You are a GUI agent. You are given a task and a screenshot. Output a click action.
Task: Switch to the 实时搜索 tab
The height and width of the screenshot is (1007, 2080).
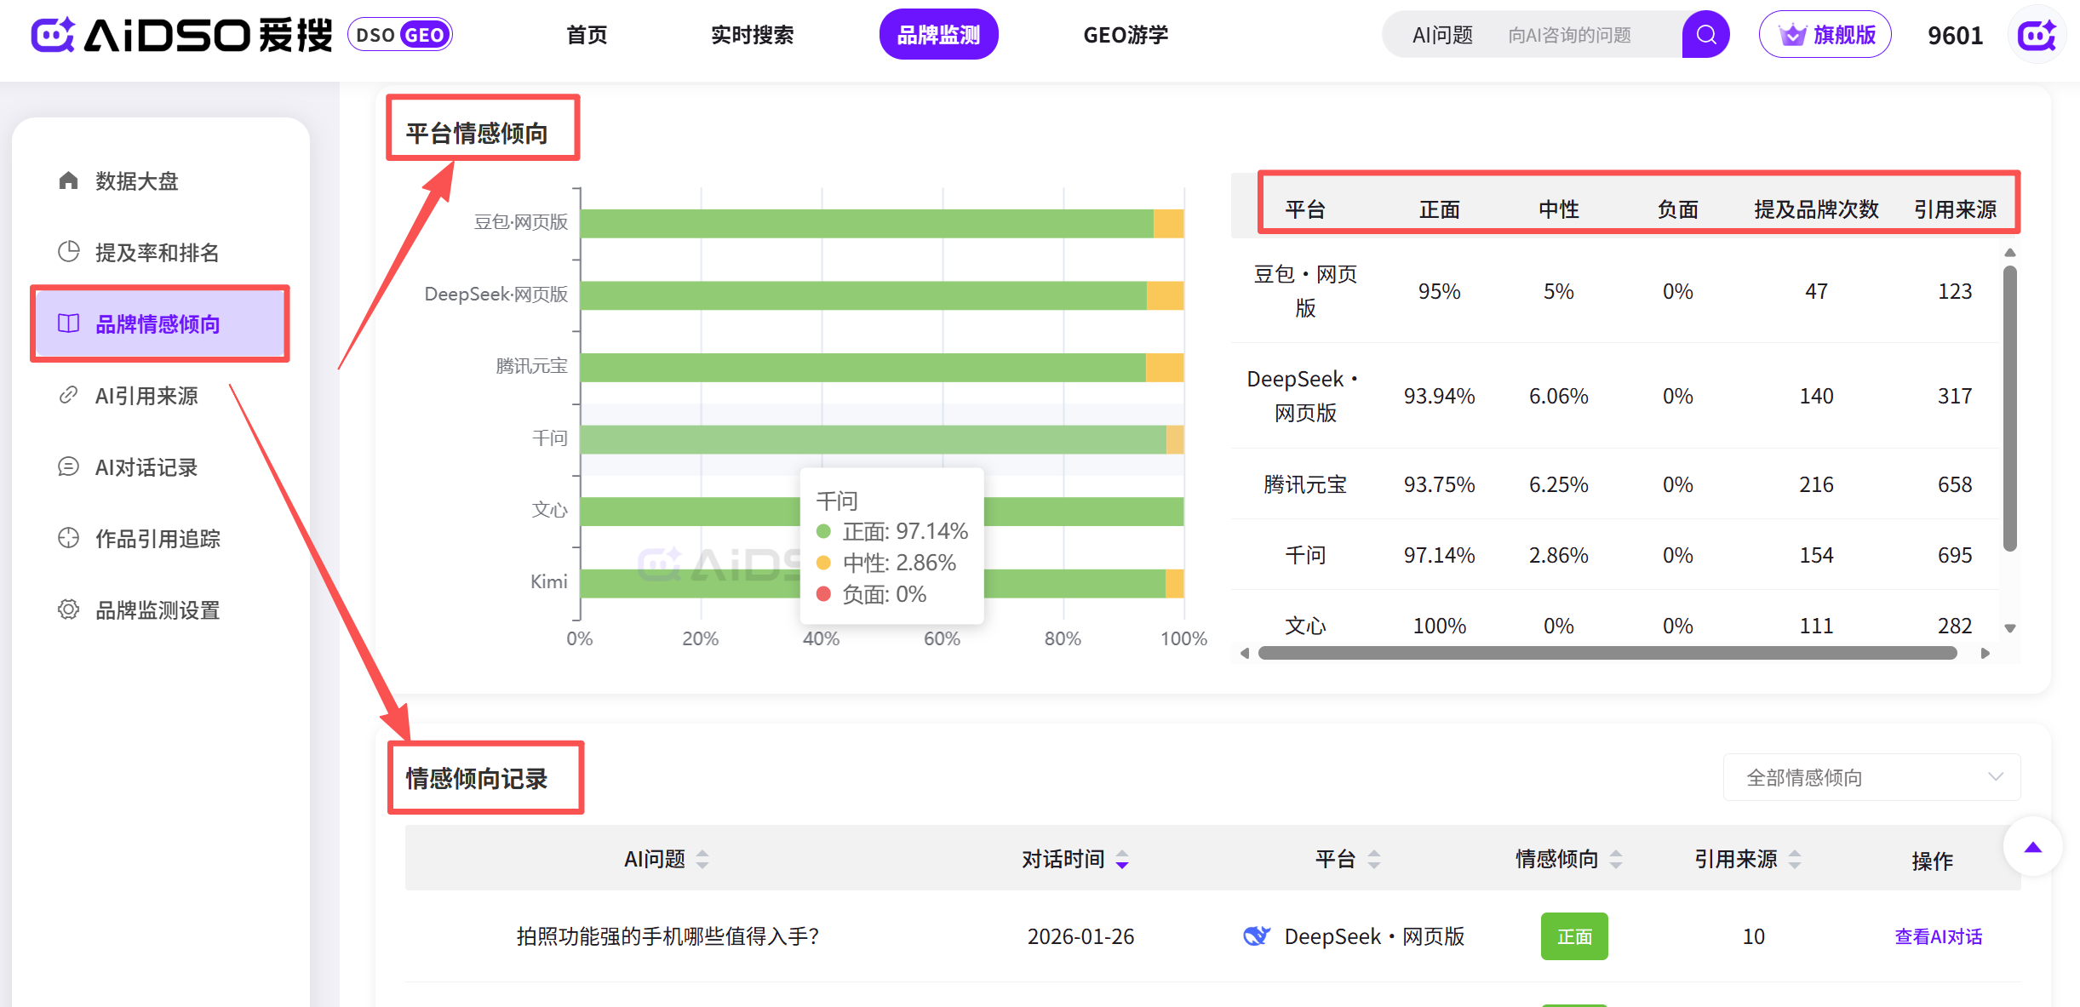752,35
